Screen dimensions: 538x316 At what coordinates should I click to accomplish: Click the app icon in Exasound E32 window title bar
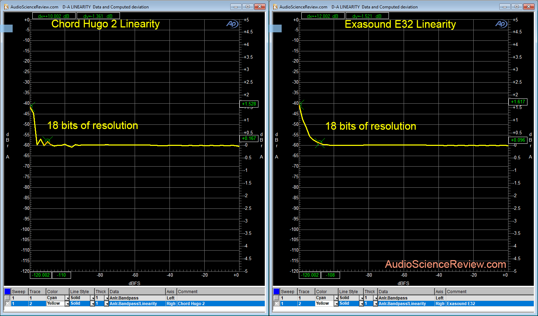coord(275,7)
